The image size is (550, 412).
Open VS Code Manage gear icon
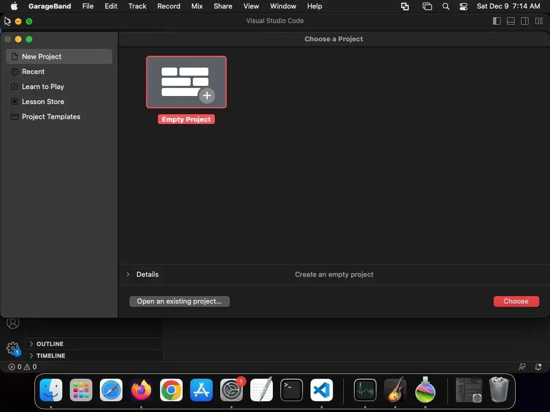point(13,348)
